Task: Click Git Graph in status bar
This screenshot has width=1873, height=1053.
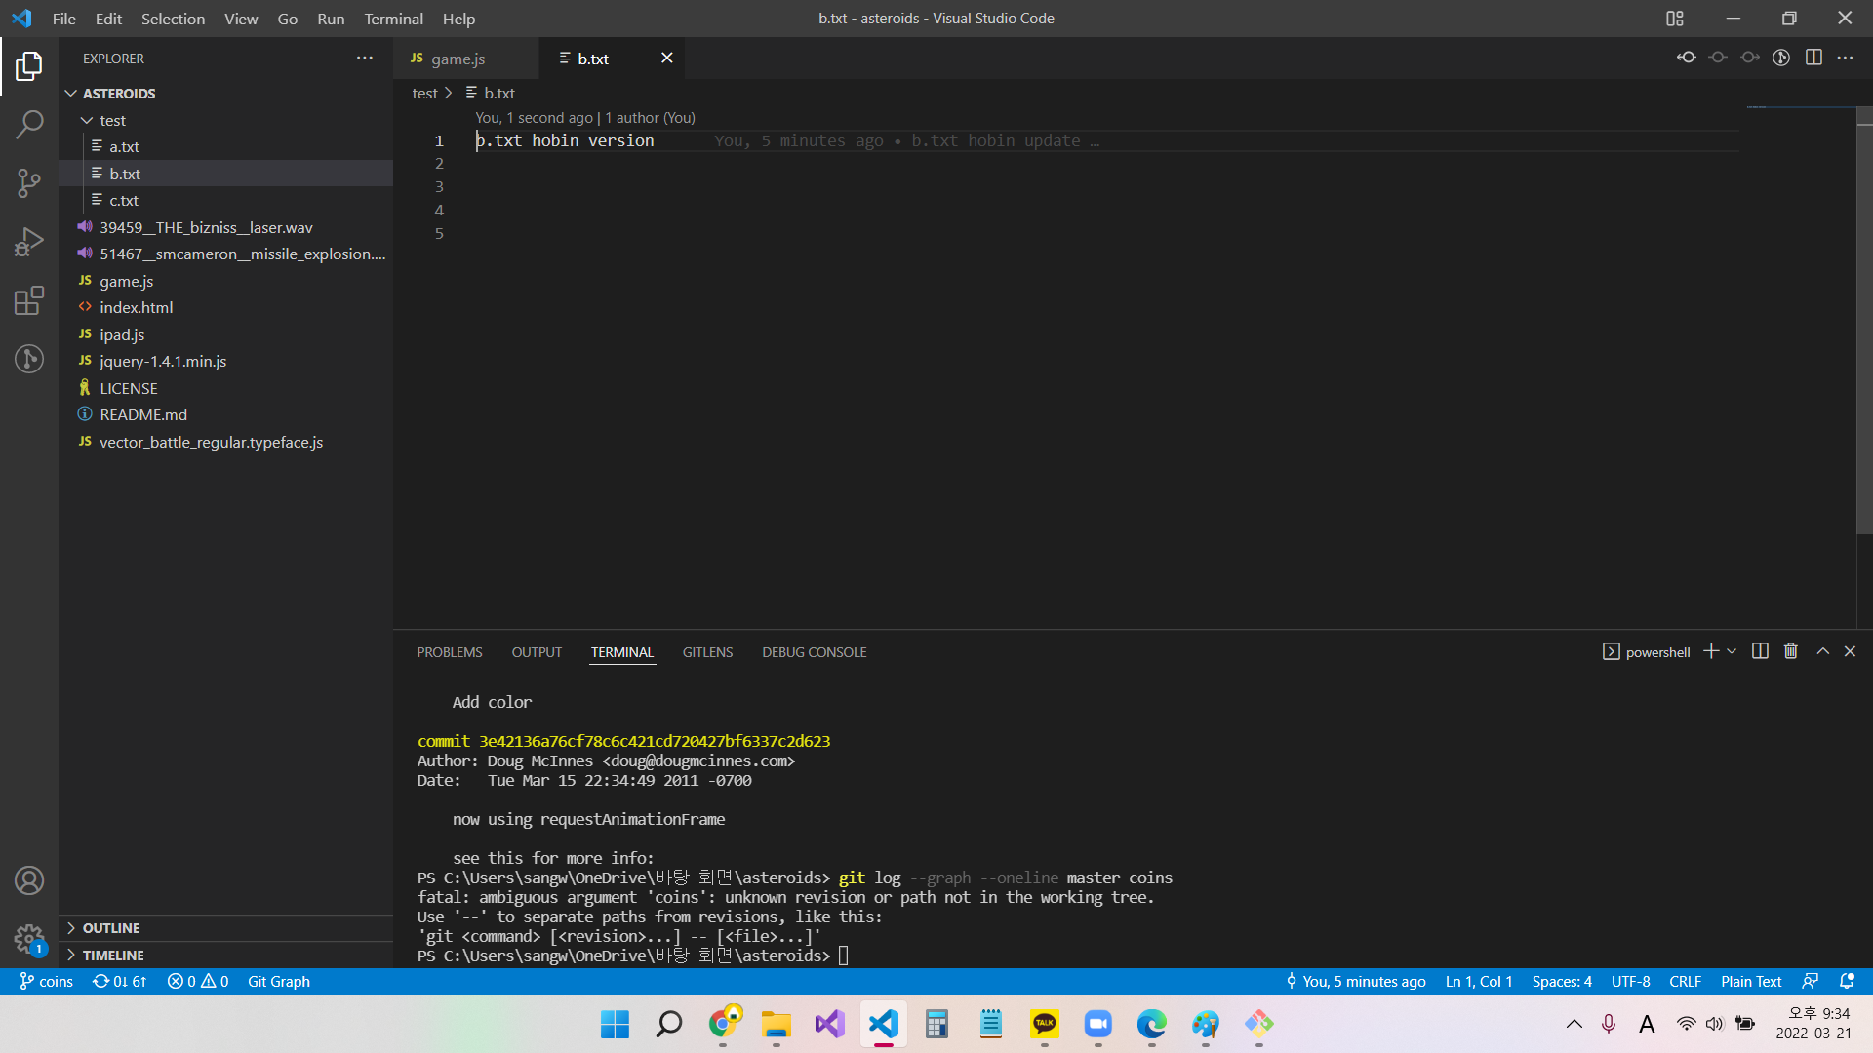Action: (278, 982)
